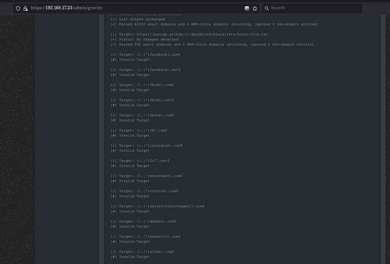Screen dimensions: 390x264
Task: Click the green checkmark on 'Status: No changes detected'
Action: (113, 39)
